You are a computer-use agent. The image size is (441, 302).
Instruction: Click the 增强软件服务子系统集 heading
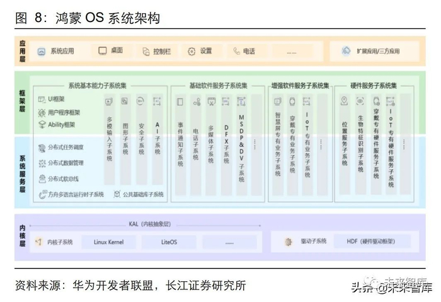click(300, 86)
